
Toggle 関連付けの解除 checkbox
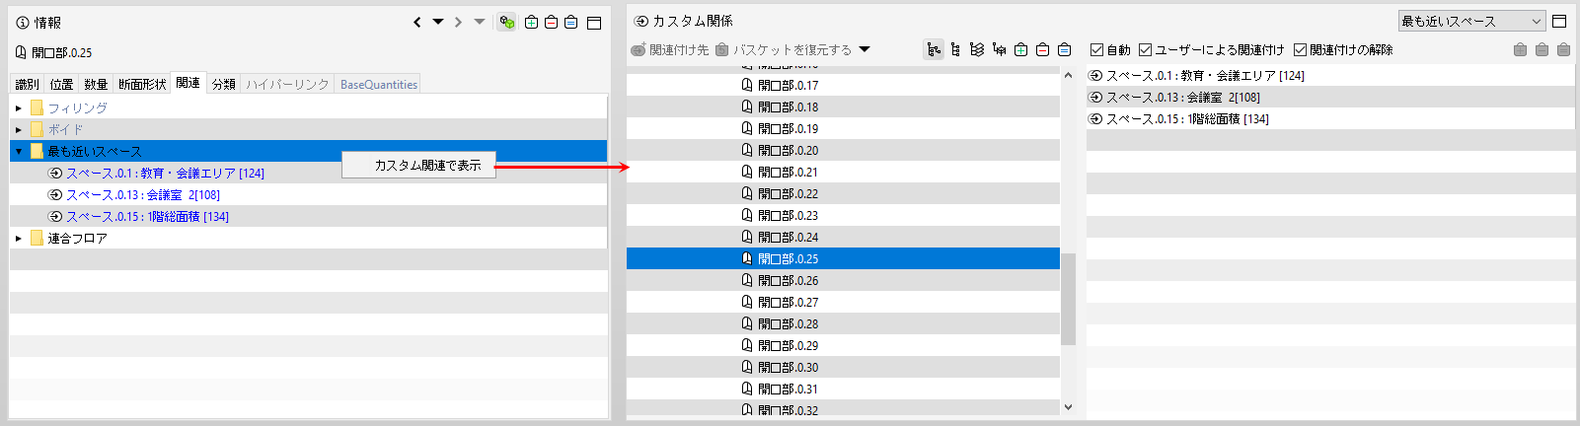pyautogui.click(x=1300, y=49)
